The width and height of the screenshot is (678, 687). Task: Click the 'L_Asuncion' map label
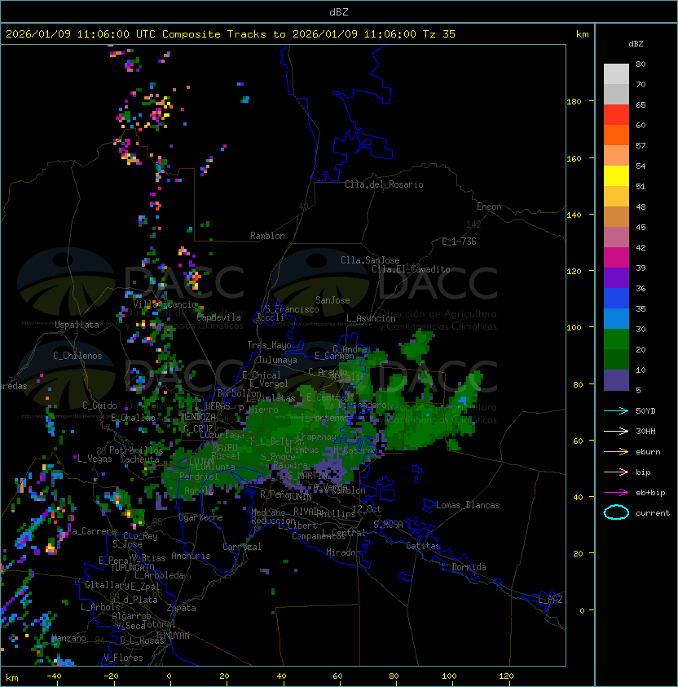(x=371, y=318)
